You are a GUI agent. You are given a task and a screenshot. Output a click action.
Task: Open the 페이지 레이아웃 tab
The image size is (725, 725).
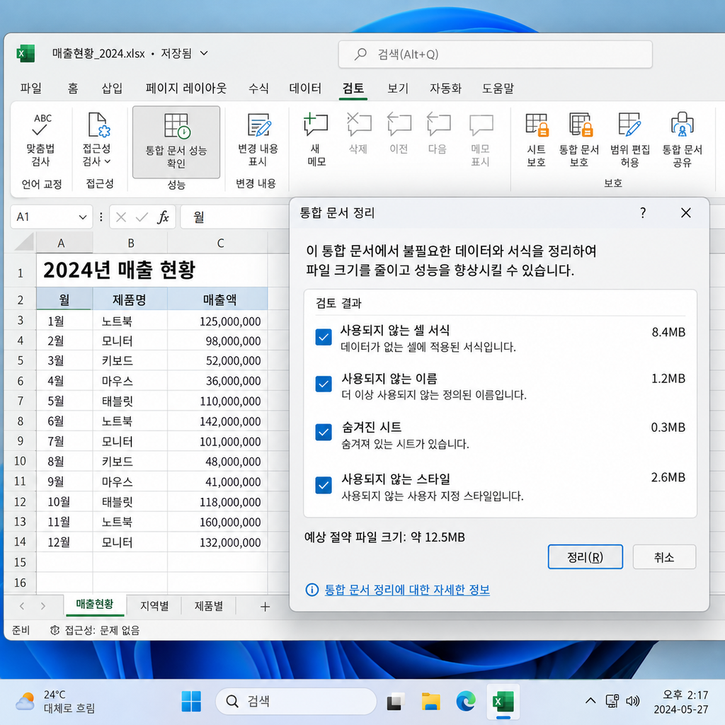186,88
